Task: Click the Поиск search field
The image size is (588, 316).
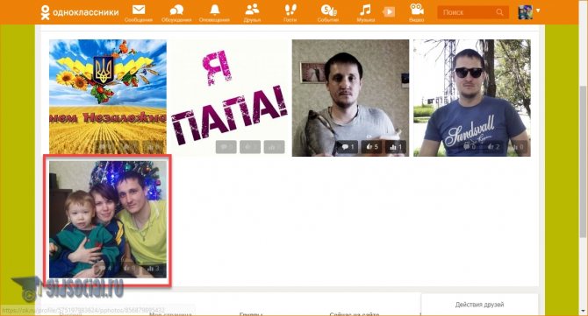Action: (x=468, y=12)
